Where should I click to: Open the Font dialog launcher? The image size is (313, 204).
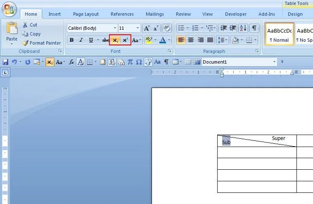click(169, 51)
